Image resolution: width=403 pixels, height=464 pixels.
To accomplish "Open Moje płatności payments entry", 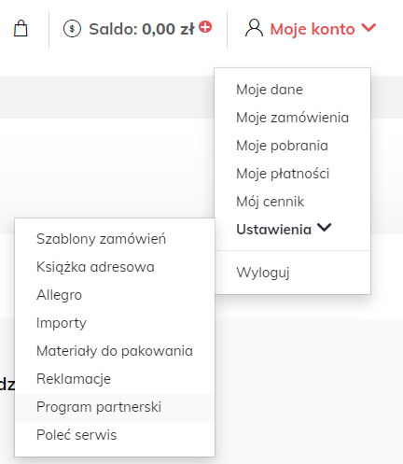I will 283,174.
